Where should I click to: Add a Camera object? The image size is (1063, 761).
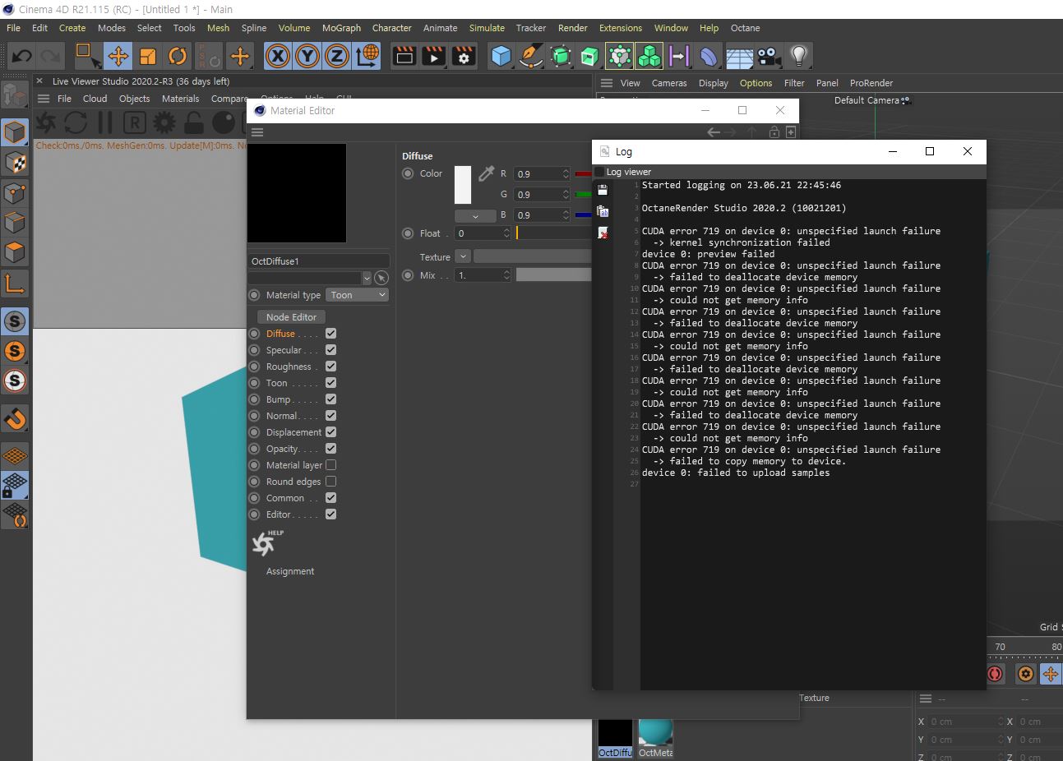pos(769,56)
